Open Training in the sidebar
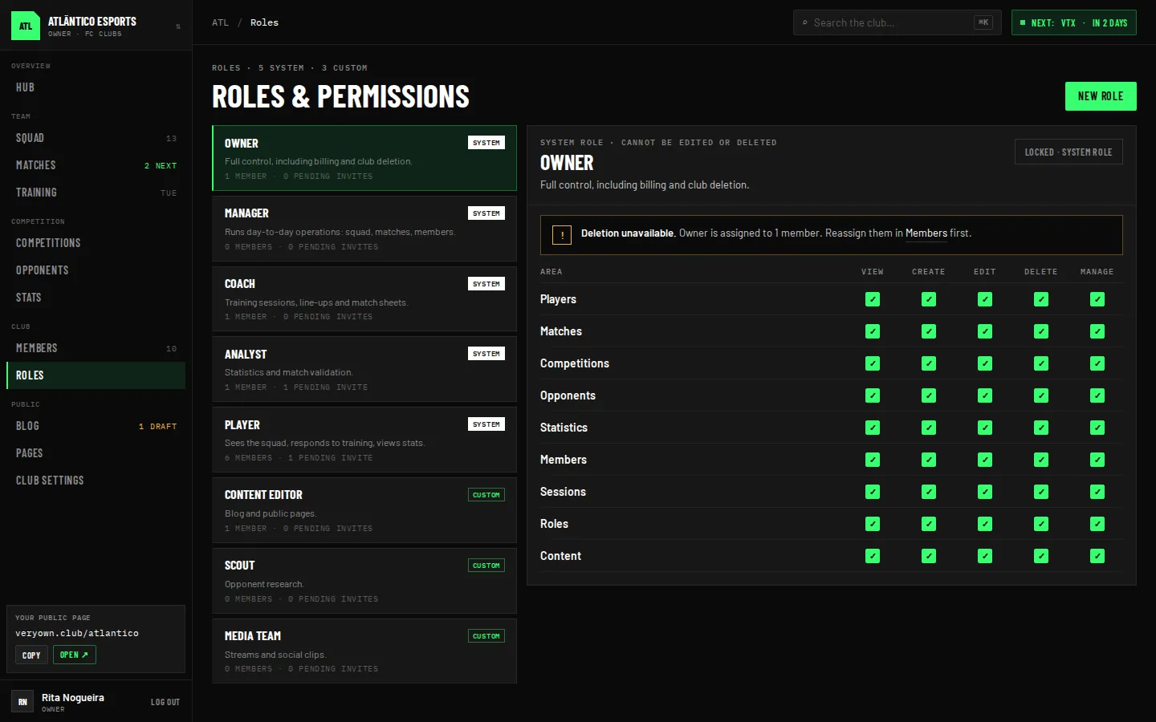This screenshot has height=722, width=1156. click(96, 193)
